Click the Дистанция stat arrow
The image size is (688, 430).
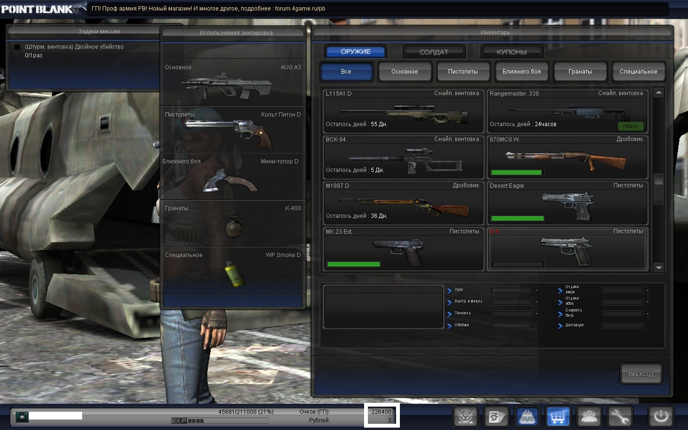pyautogui.click(x=560, y=325)
